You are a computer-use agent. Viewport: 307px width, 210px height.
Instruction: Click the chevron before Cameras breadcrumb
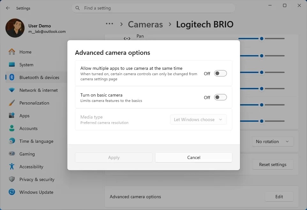point(121,25)
